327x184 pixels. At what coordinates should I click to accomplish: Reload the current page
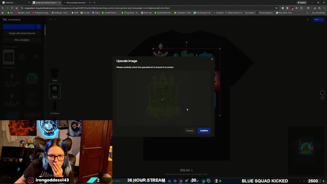coord(12,8)
